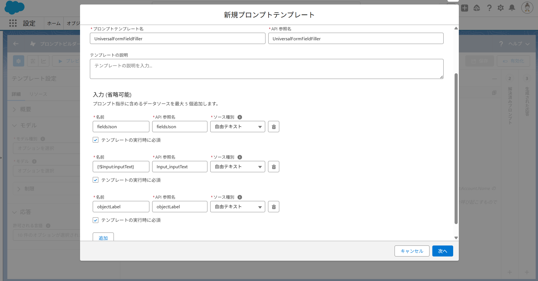Click the 次へ button
The image size is (538, 281).
point(442,251)
